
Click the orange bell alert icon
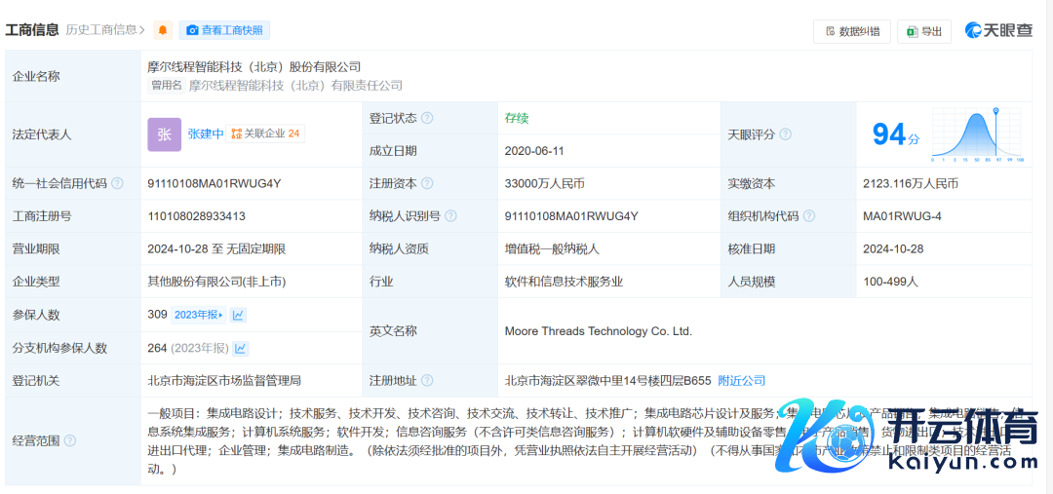163,30
